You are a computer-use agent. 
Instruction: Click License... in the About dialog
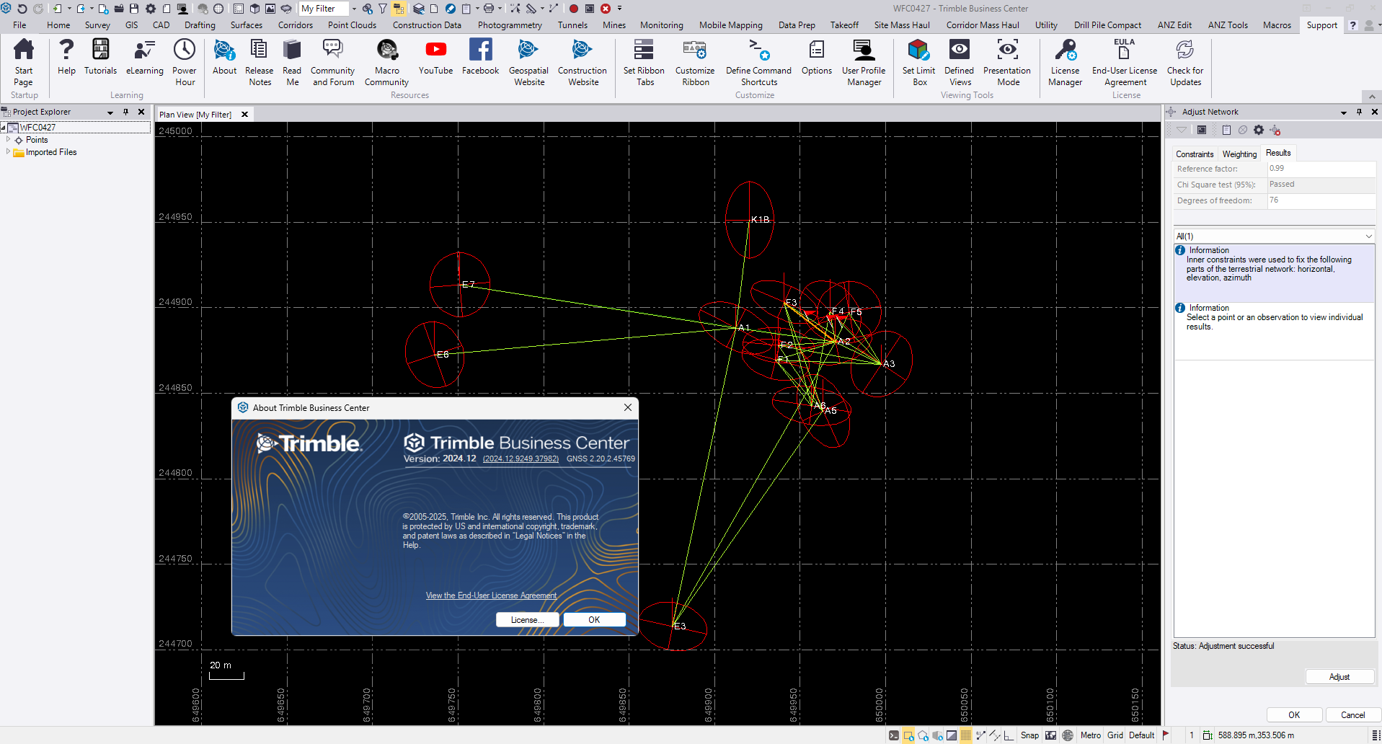[528, 620]
